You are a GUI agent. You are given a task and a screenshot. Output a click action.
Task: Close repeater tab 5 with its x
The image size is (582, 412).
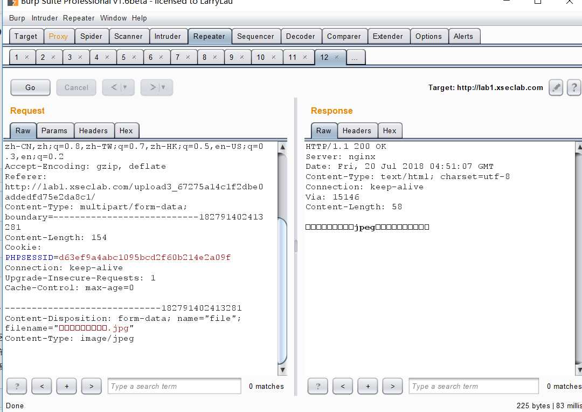[x=134, y=57]
